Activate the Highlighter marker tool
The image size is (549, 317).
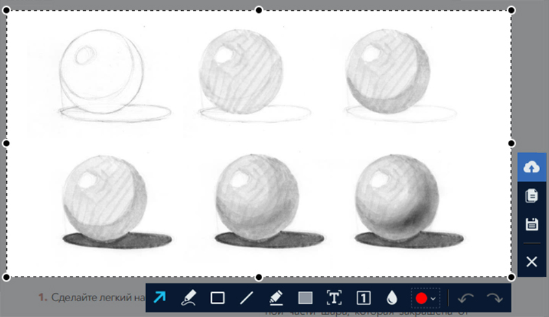(x=275, y=298)
